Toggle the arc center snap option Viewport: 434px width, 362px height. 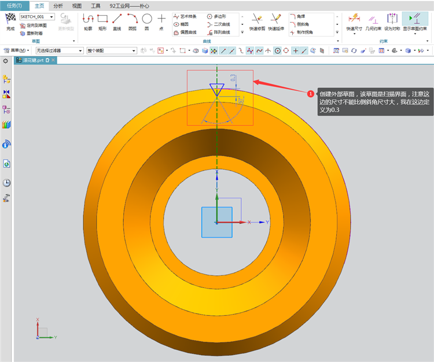[x=278, y=51]
